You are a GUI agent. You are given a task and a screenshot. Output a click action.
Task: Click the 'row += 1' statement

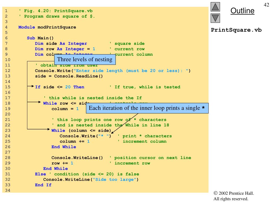click(x=62, y=163)
